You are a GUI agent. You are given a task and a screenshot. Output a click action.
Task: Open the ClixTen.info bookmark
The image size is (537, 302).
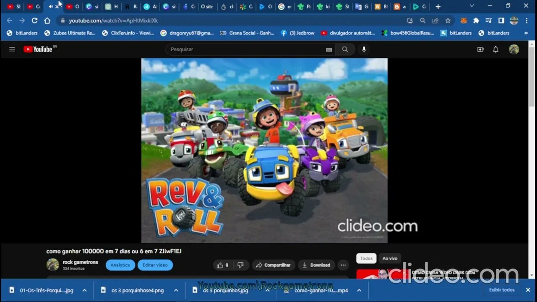(x=128, y=33)
